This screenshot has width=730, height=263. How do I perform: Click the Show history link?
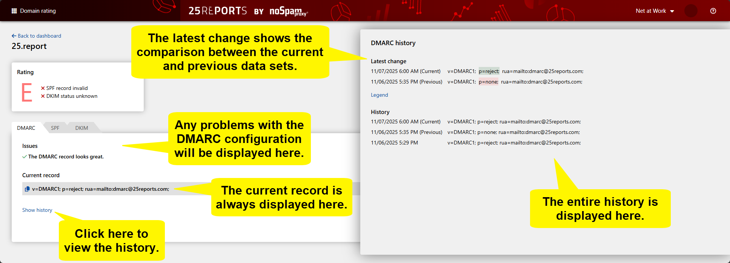[37, 210]
